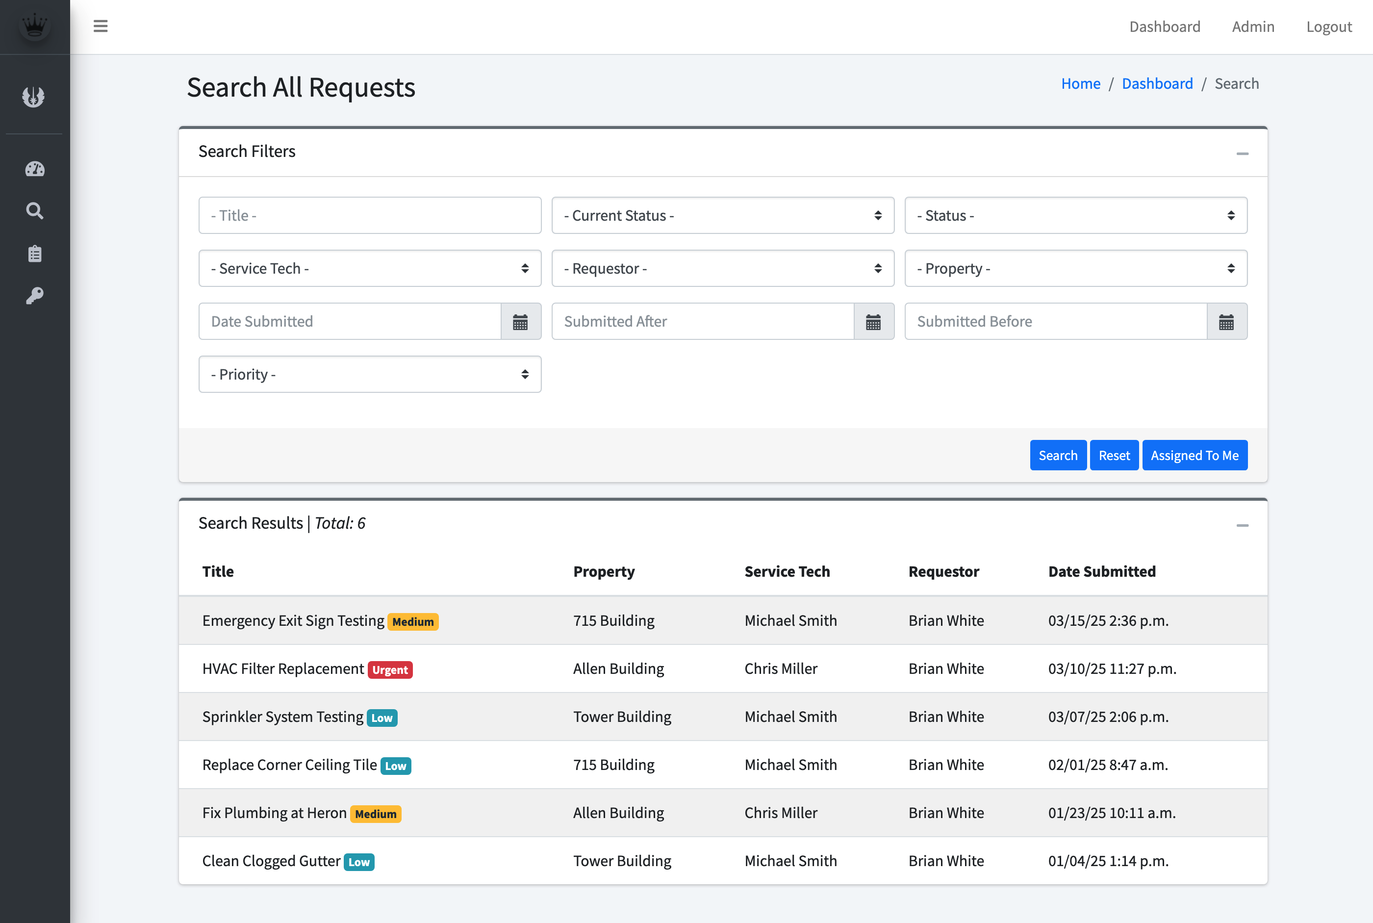Screen dimensions: 1373x923
Task: Select the key icon in the sidebar
Action: coord(34,294)
